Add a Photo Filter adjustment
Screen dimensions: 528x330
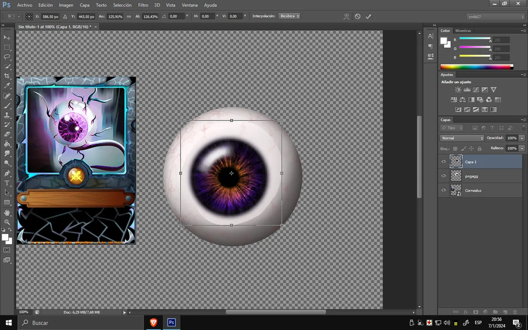click(480, 99)
